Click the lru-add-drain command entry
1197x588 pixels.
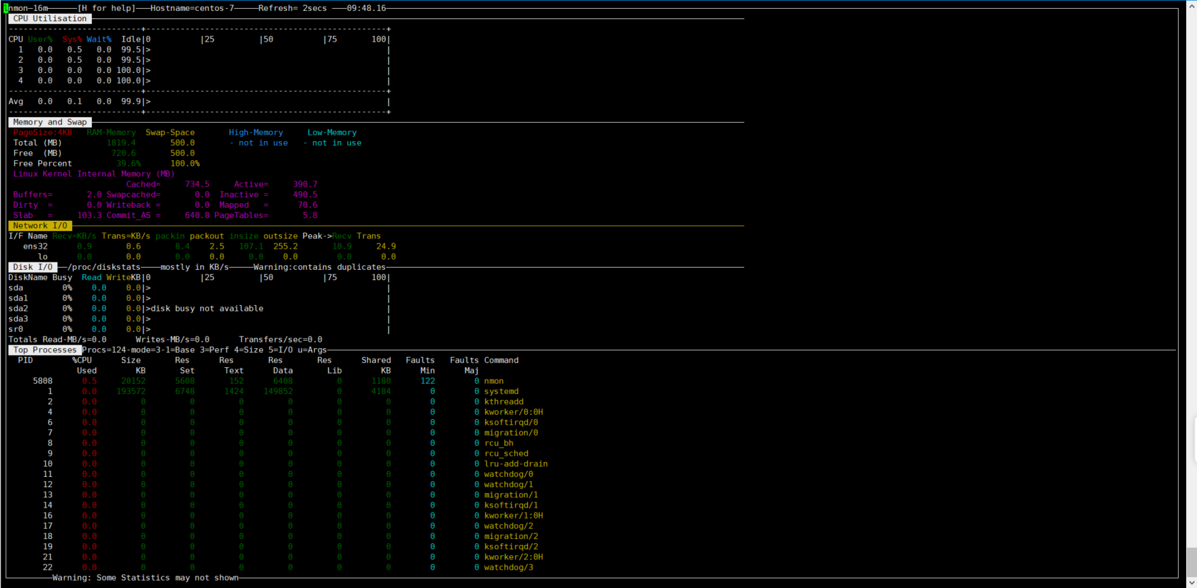(x=516, y=463)
